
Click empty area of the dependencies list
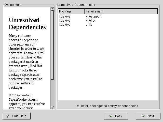(x=108, y=64)
